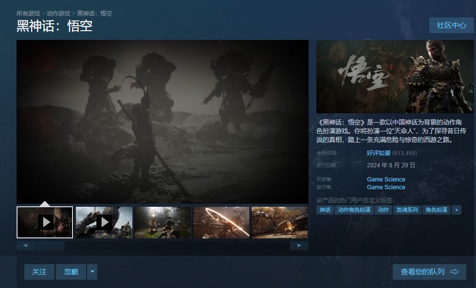Click the 忽略 button
Screen dimensions: 476x288
coord(71,271)
